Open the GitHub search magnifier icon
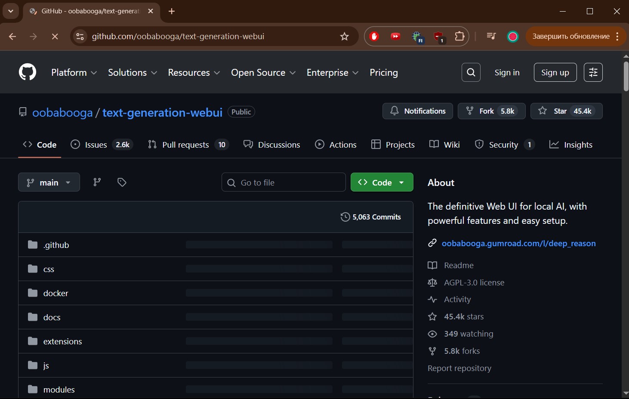The width and height of the screenshot is (629, 399). [x=471, y=72]
